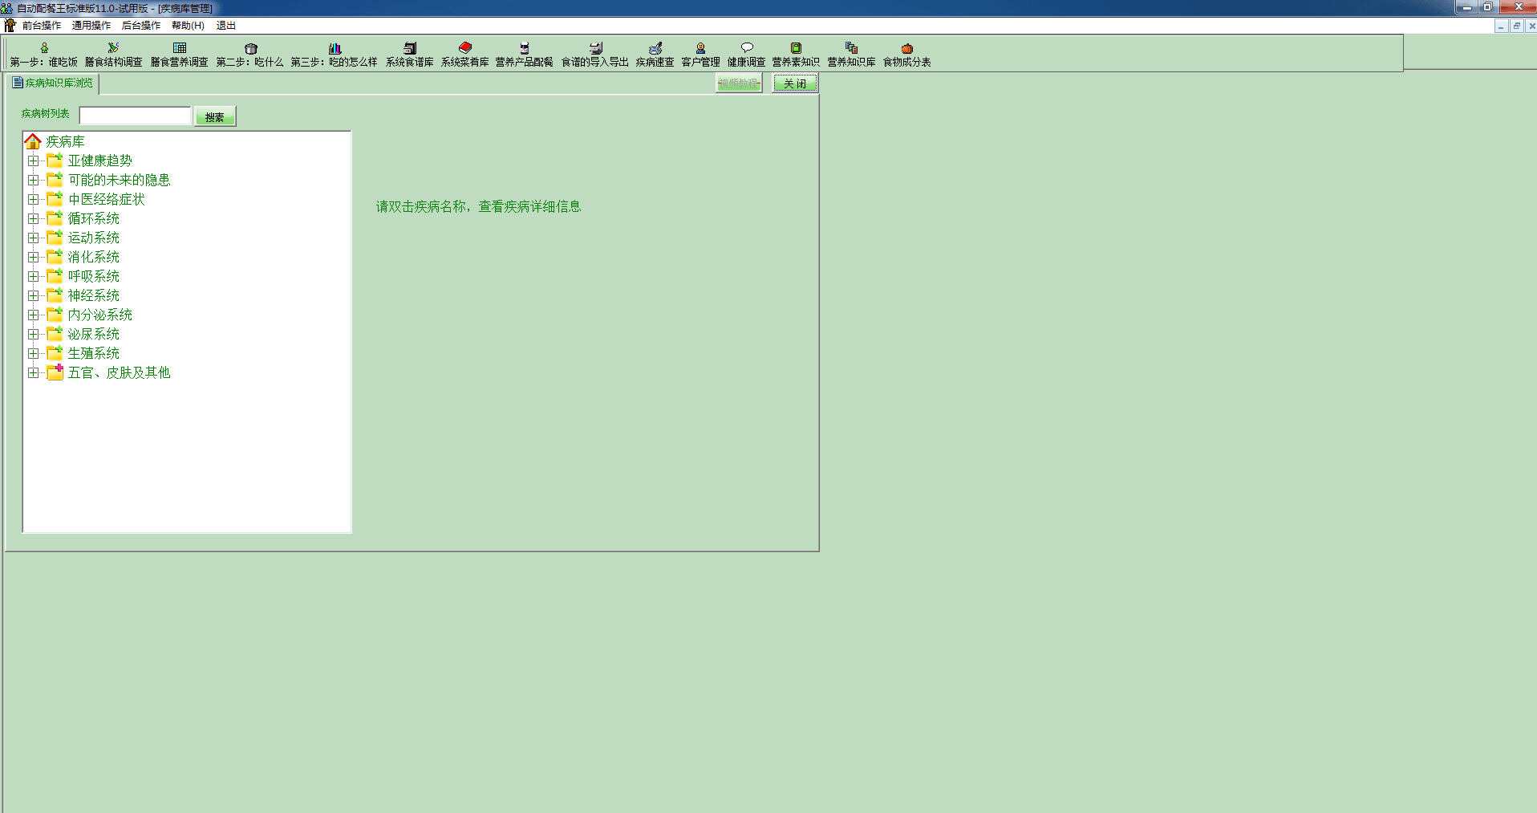Click the 退出 menu item
1537x813 pixels.
pos(226,26)
